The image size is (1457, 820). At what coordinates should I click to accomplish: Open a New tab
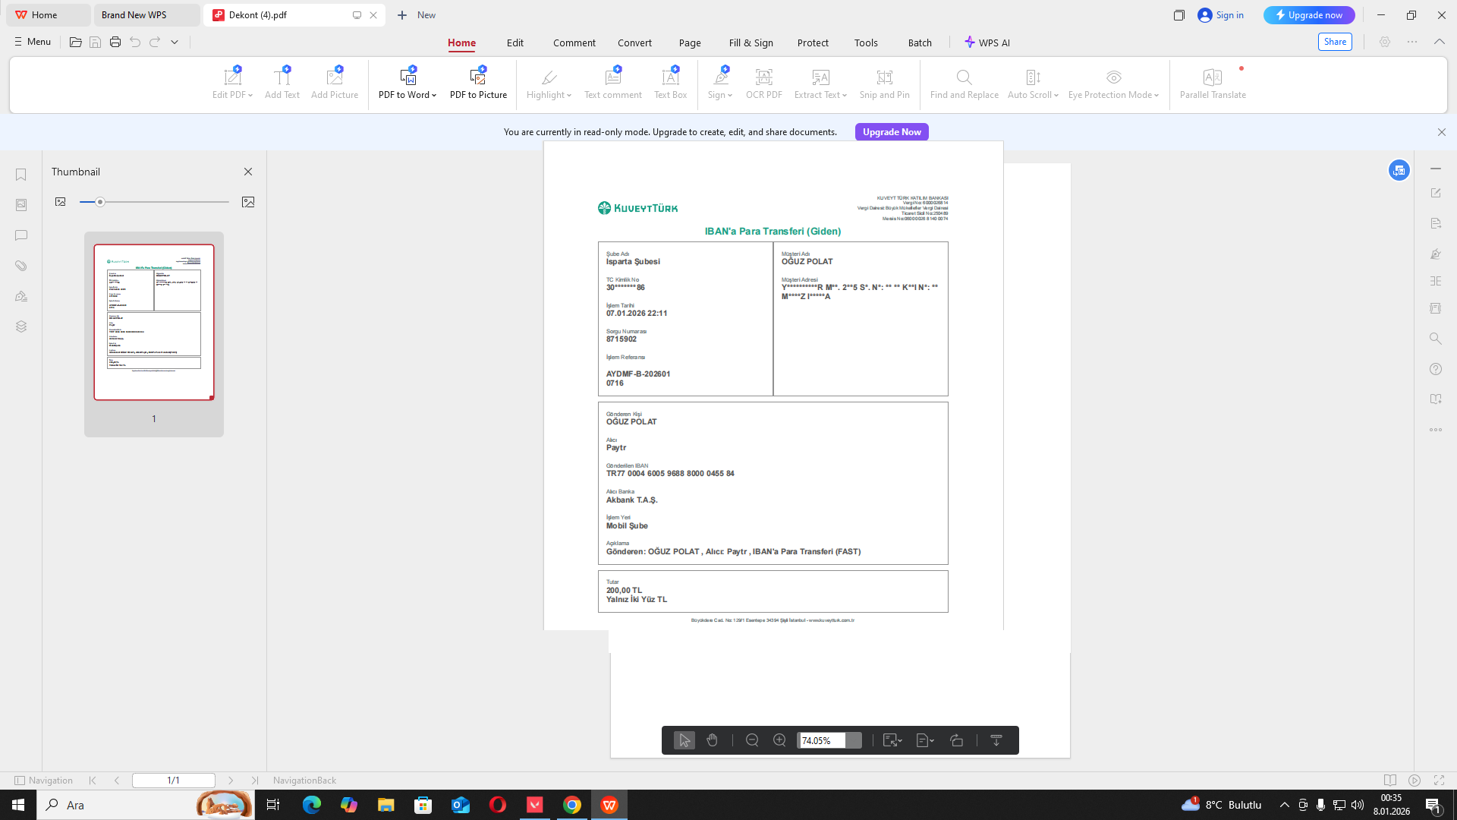click(x=417, y=15)
